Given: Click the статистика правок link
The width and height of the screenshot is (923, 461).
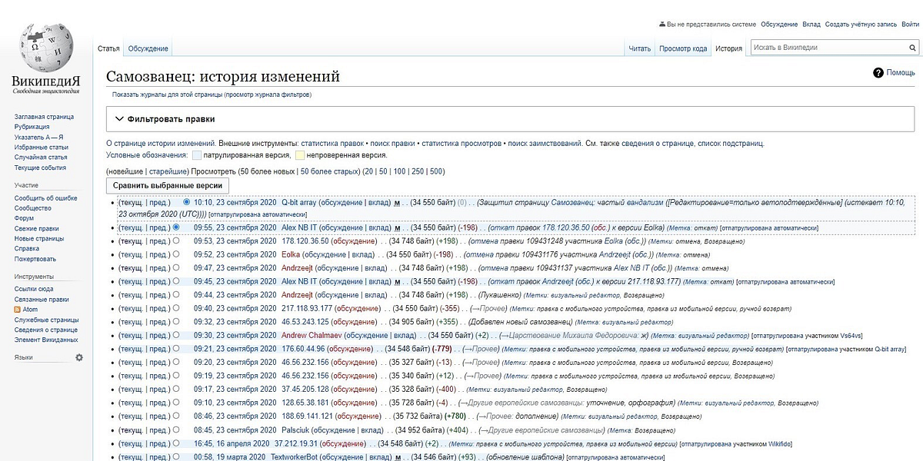Looking at the screenshot, I should point(332,144).
